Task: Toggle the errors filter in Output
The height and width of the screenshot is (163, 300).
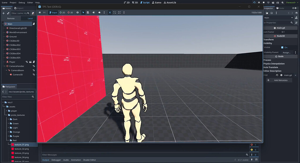Action: point(254,145)
